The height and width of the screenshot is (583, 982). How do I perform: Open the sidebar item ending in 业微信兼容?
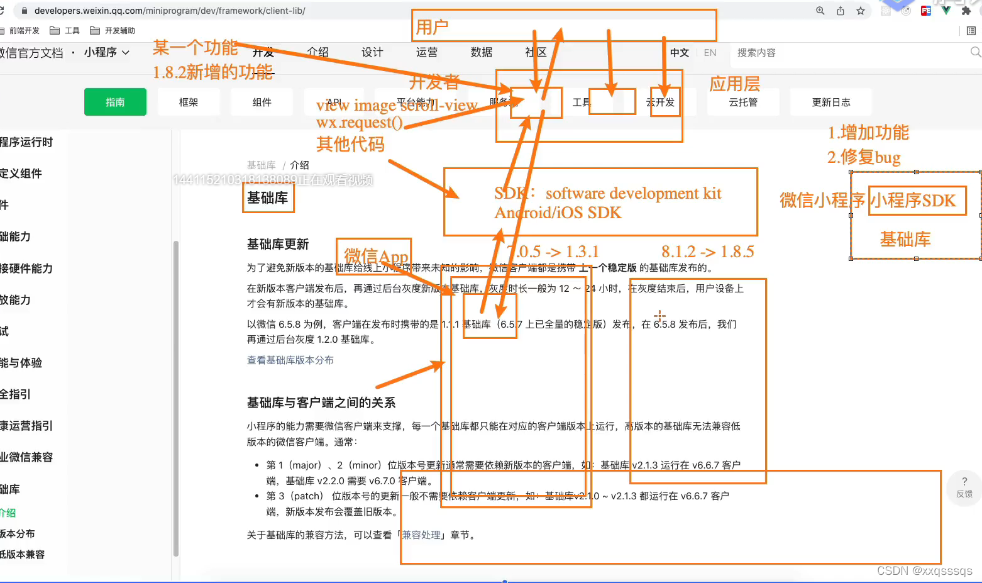point(26,457)
